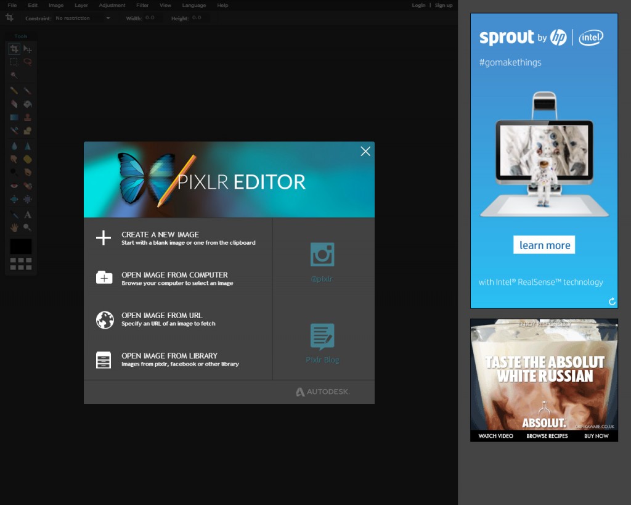631x505 pixels.
Task: Select the Red Eye Reduction tool
Action: [x=14, y=186]
